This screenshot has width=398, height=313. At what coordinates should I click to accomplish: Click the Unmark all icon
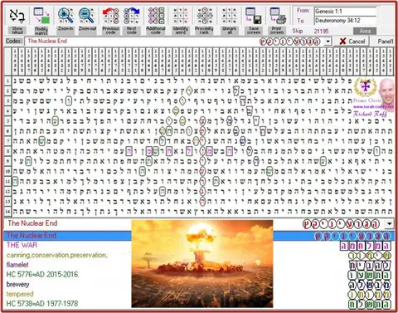(229, 16)
